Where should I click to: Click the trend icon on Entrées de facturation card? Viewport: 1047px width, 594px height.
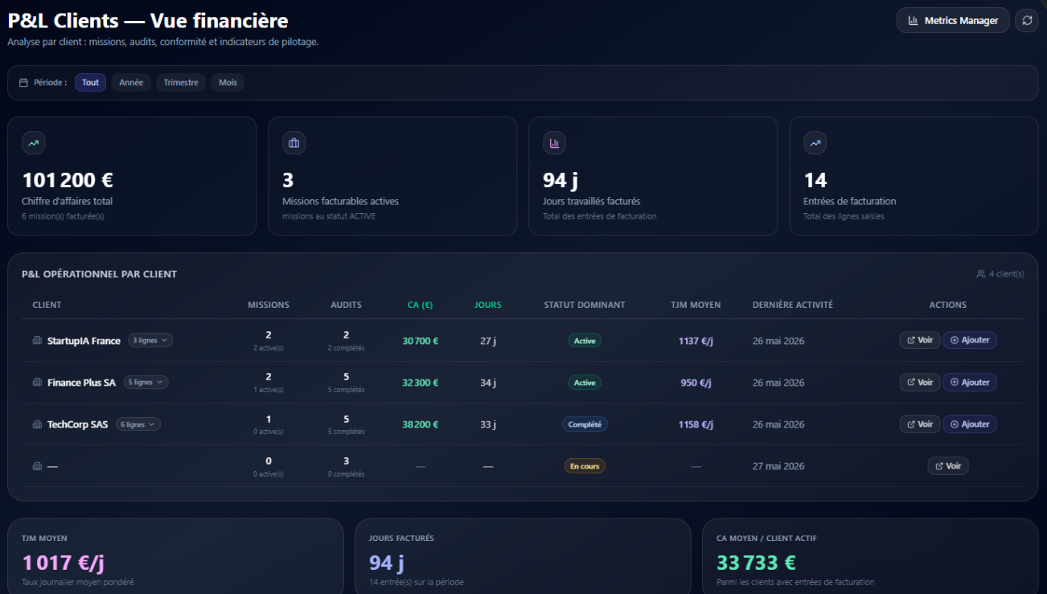click(x=815, y=143)
